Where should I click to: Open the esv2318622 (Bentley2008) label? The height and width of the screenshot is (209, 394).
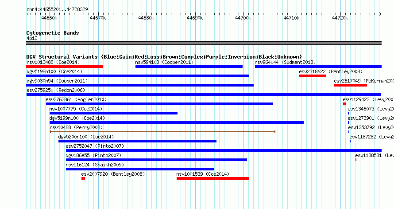click(x=331, y=71)
